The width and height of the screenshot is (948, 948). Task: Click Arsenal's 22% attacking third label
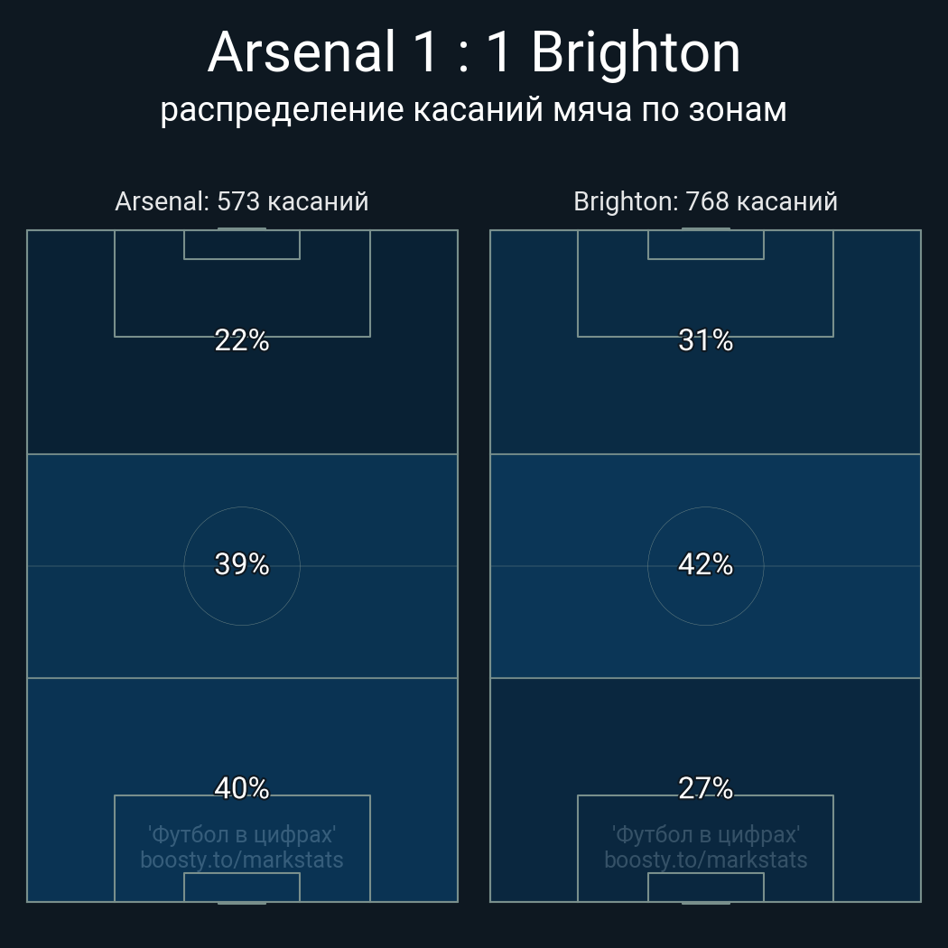242,340
